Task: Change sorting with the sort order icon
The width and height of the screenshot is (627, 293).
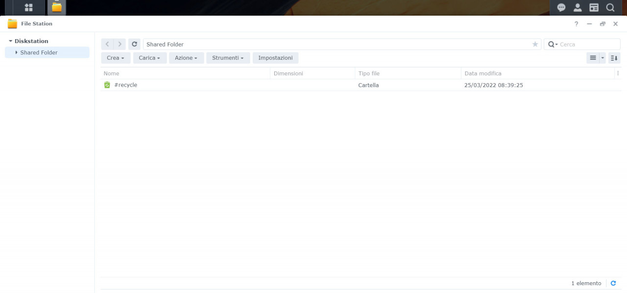Action: [614, 58]
